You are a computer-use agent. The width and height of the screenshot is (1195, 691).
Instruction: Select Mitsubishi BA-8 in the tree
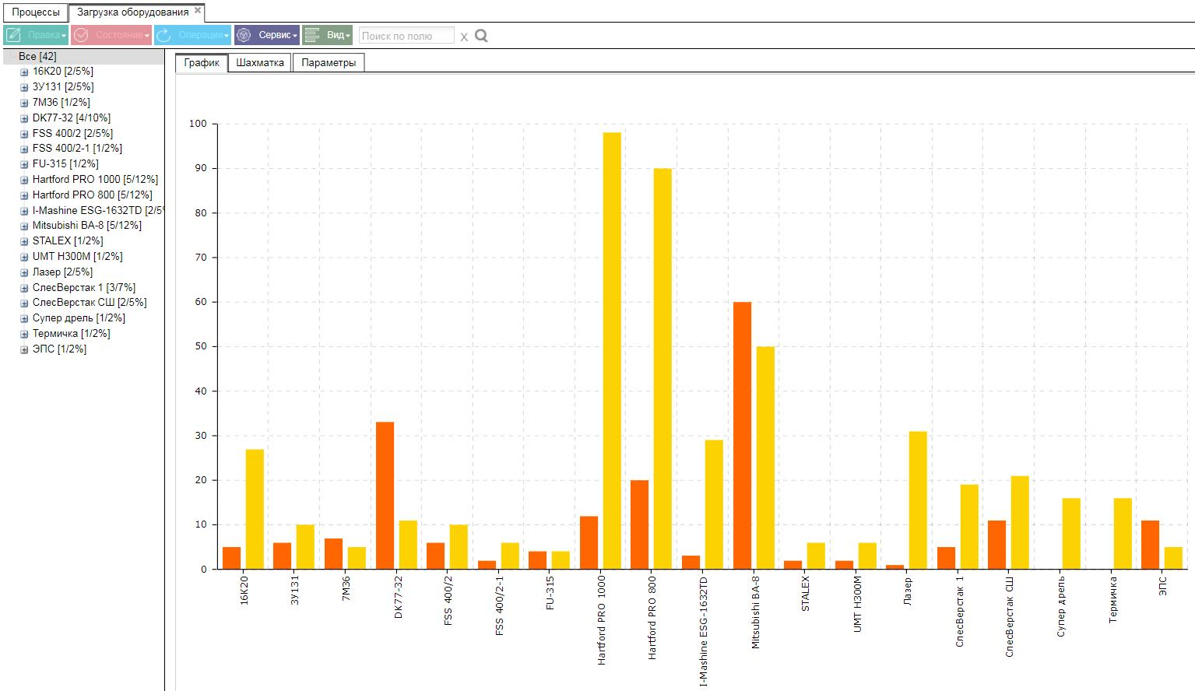(86, 226)
